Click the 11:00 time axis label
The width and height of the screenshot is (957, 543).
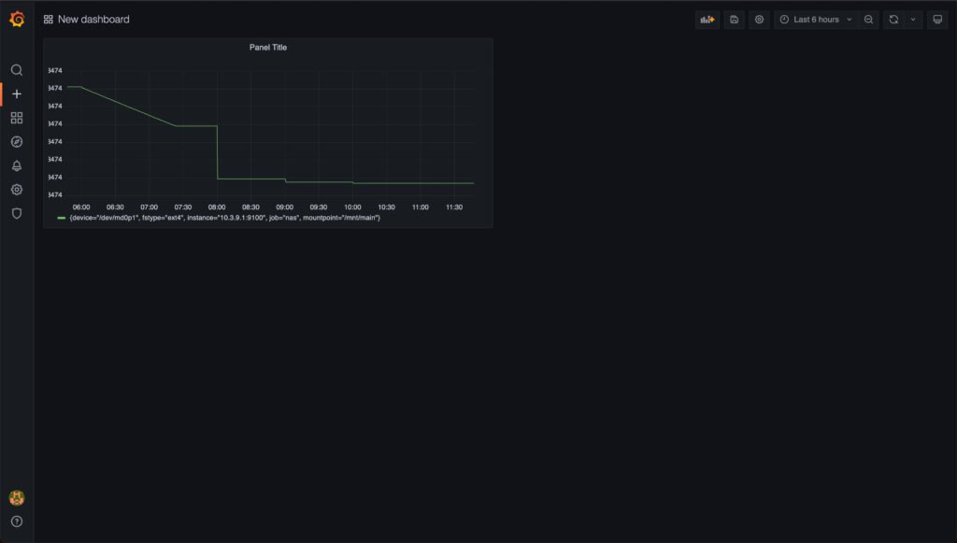[420, 207]
